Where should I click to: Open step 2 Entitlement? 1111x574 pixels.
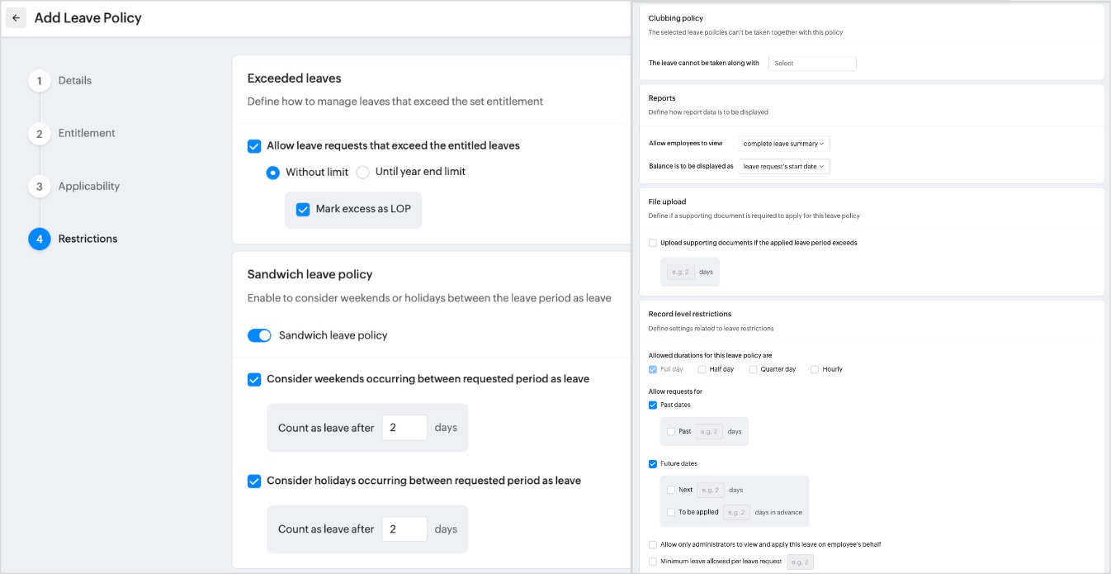[x=40, y=134]
